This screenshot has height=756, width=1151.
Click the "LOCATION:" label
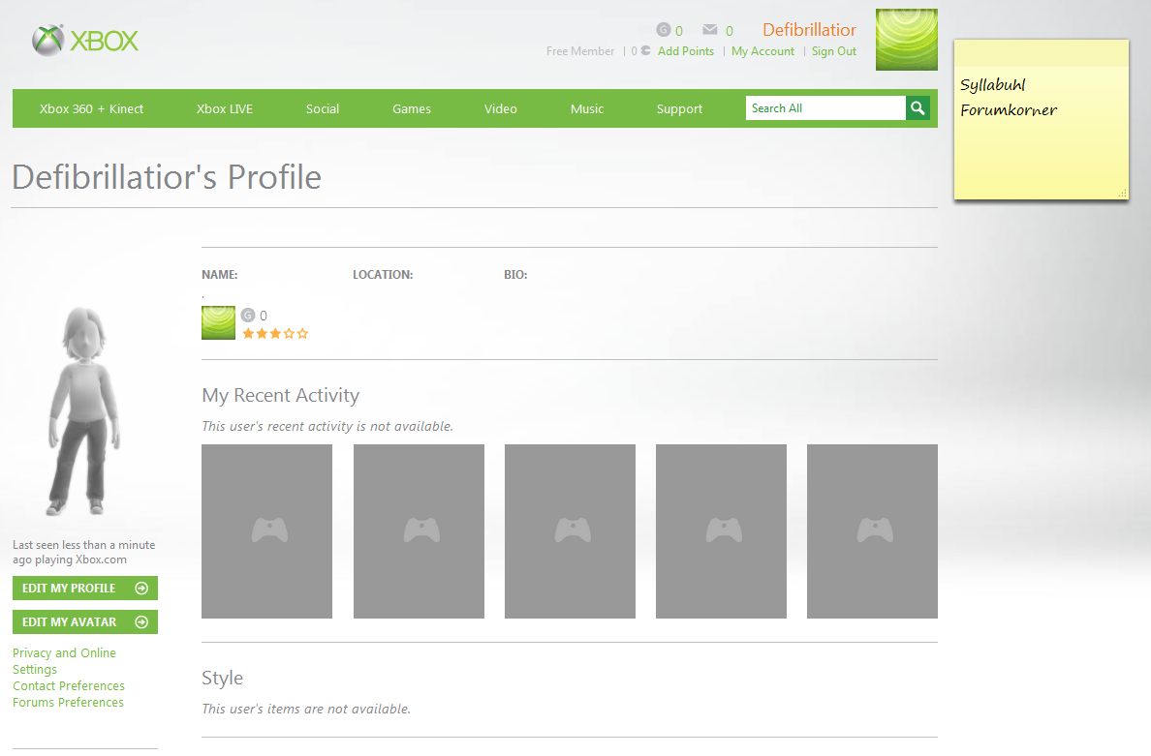point(383,275)
